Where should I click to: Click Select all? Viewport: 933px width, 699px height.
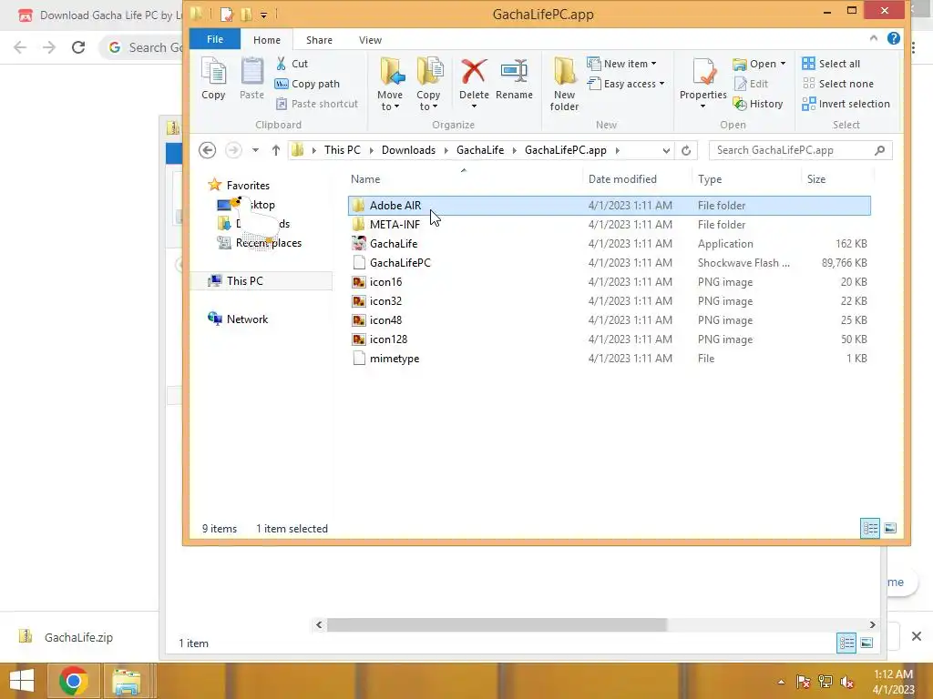831,64
